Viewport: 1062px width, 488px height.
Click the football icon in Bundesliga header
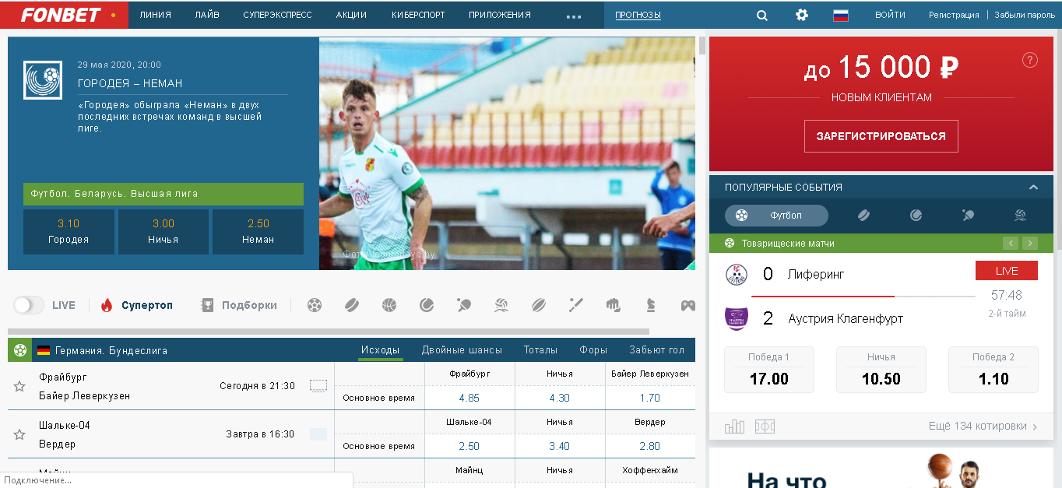point(20,350)
